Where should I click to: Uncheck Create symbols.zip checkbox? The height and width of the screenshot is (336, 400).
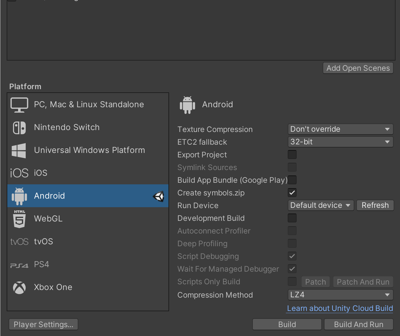click(x=292, y=193)
